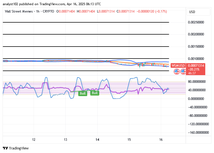Click the −80.00000000 oscillator axis label
The height and width of the screenshot is (153, 214).
coord(198,116)
